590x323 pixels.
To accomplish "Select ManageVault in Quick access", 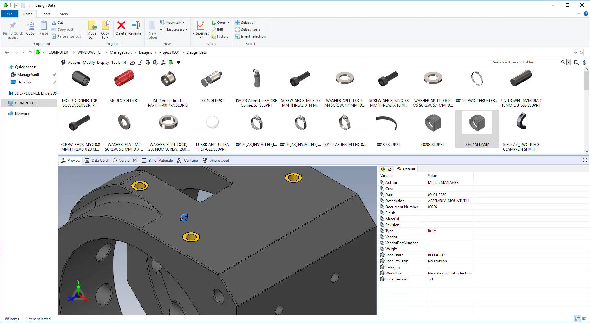I will [28, 75].
